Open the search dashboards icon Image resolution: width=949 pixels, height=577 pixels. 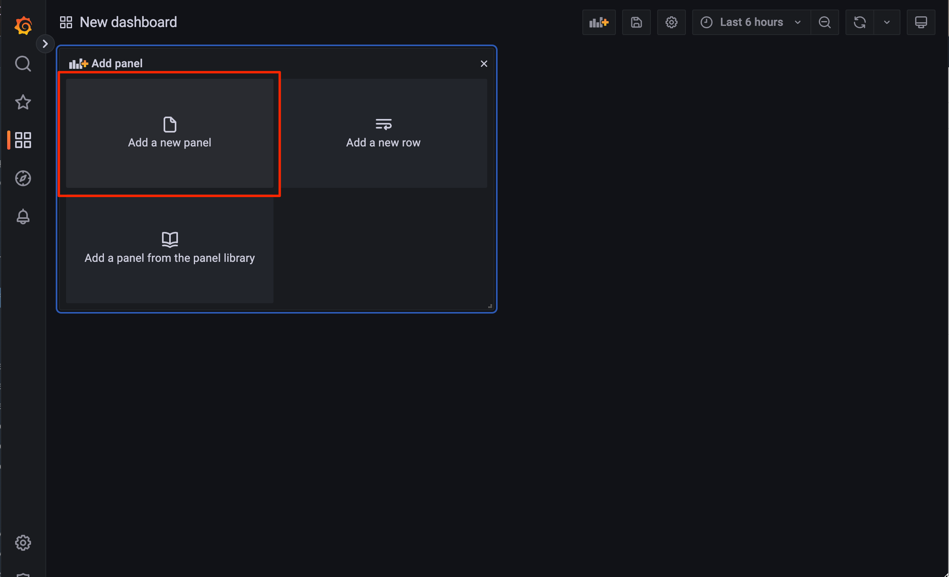23,64
